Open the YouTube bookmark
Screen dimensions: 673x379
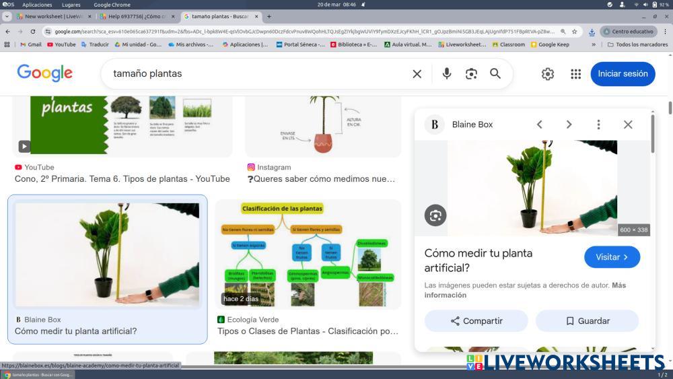(61, 44)
